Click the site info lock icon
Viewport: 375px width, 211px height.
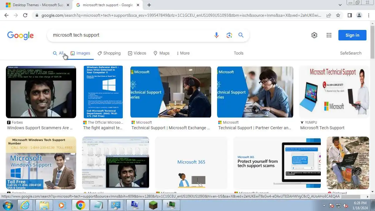click(36, 15)
